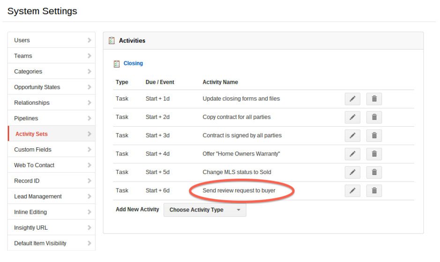Click the clipboard icon beside Closing
The width and height of the screenshot is (440, 262).
(x=117, y=64)
